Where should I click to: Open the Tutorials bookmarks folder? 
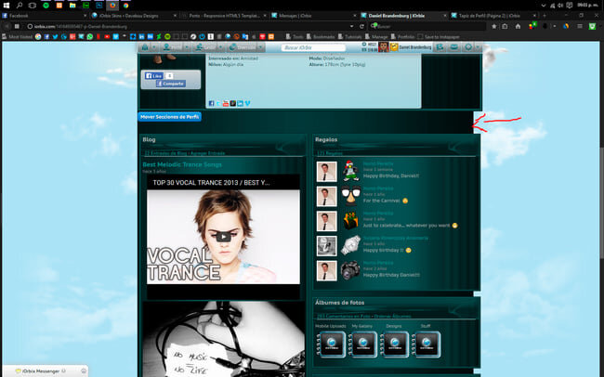click(x=350, y=36)
